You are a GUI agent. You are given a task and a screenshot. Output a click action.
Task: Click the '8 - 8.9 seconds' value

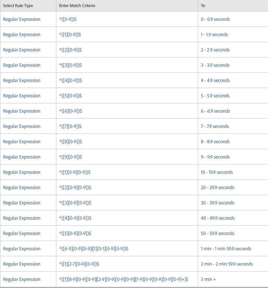click(x=215, y=142)
